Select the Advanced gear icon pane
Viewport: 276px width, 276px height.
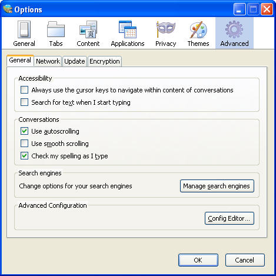pyautogui.click(x=234, y=34)
